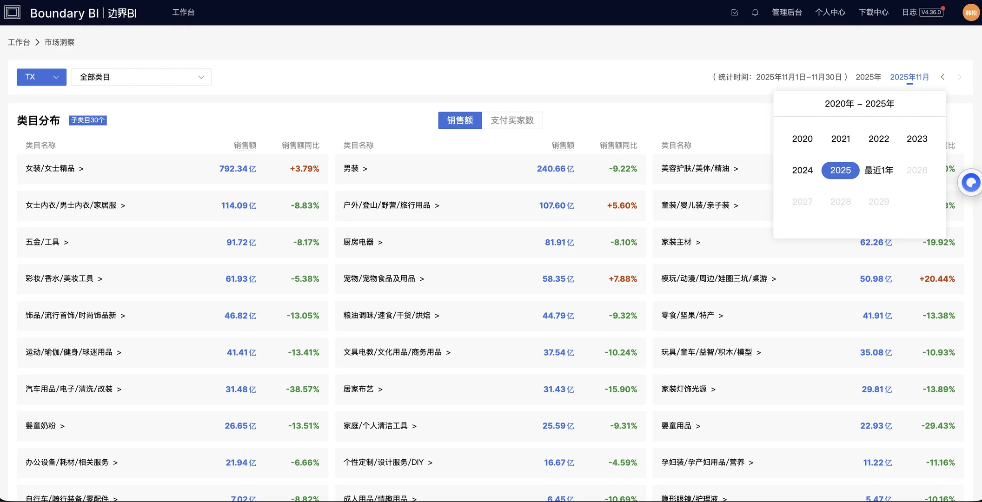
Task: Select 最近1年 in the year picker
Action: (x=878, y=170)
